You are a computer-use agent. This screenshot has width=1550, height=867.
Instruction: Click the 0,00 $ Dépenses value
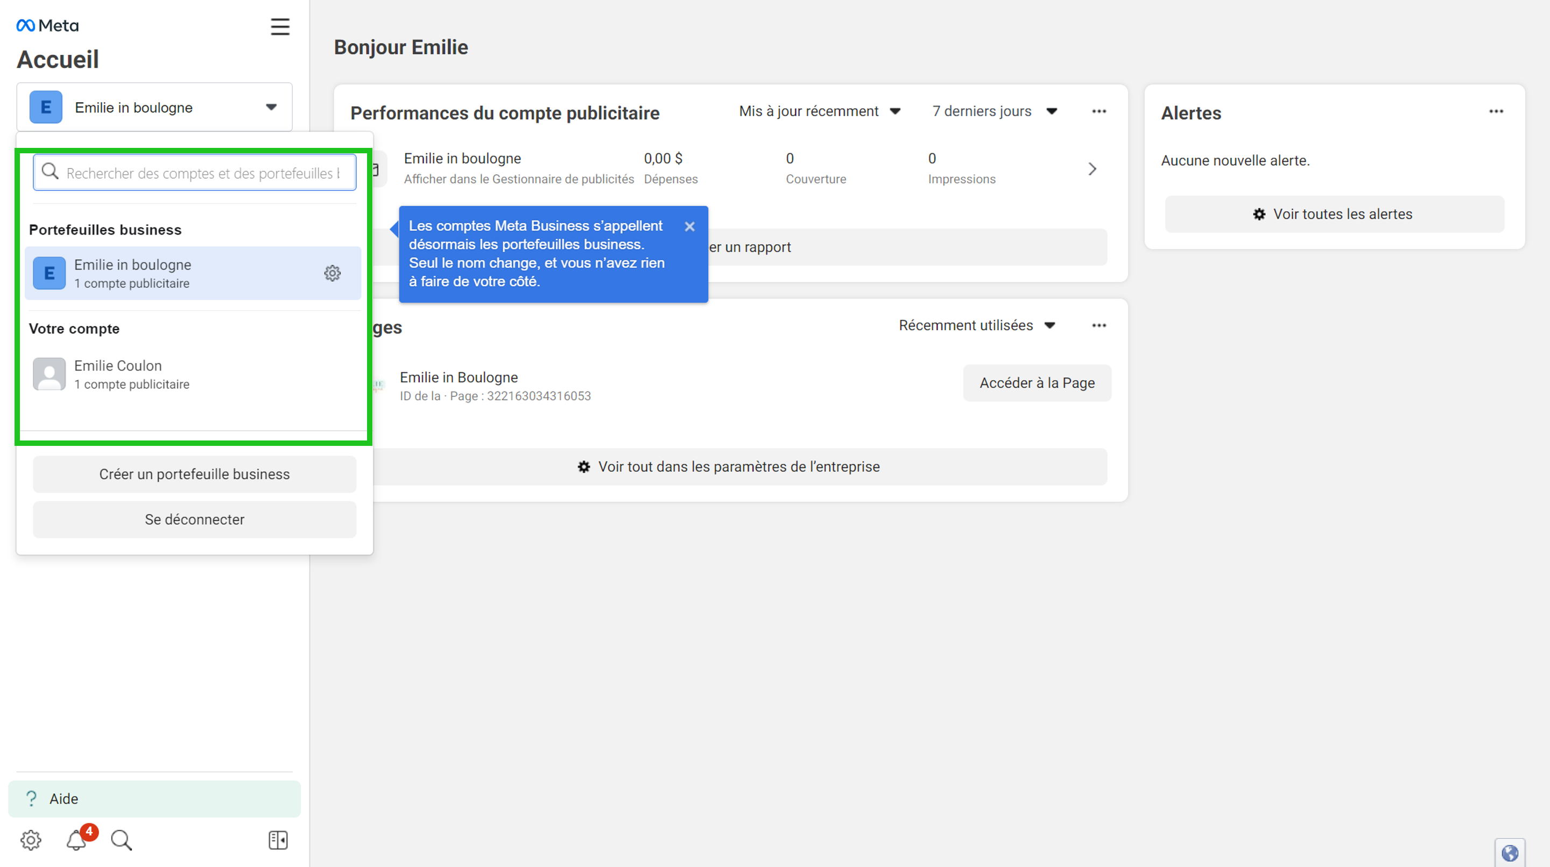click(x=663, y=159)
